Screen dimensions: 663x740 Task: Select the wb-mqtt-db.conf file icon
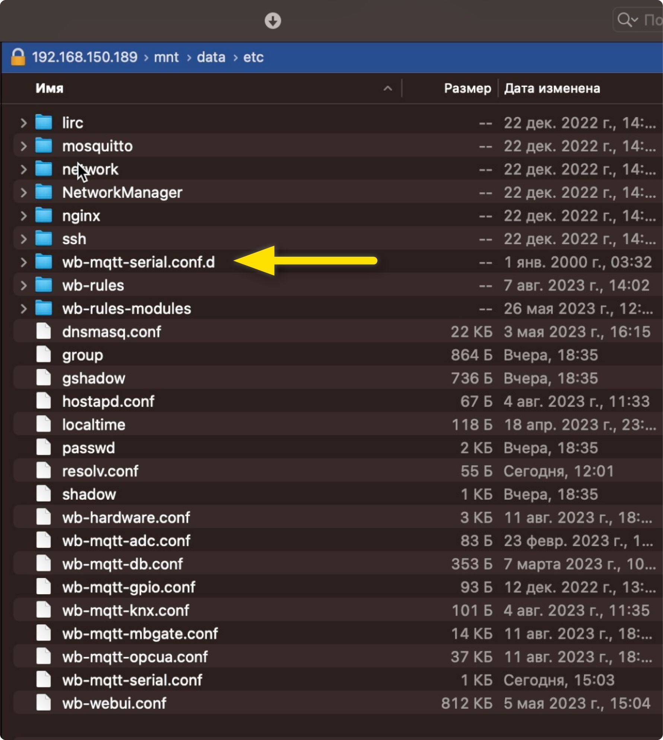(x=44, y=563)
